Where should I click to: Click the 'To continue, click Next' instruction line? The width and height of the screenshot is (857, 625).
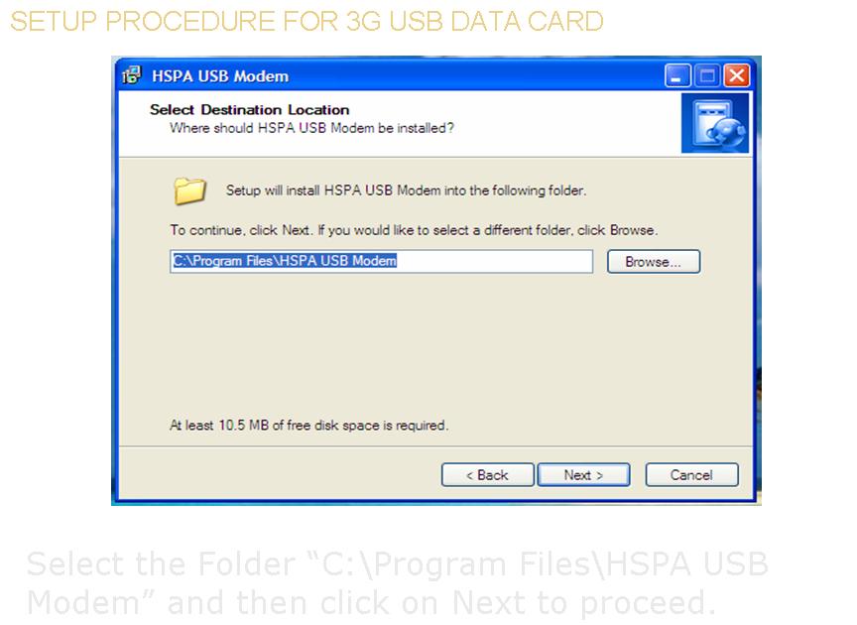414,230
